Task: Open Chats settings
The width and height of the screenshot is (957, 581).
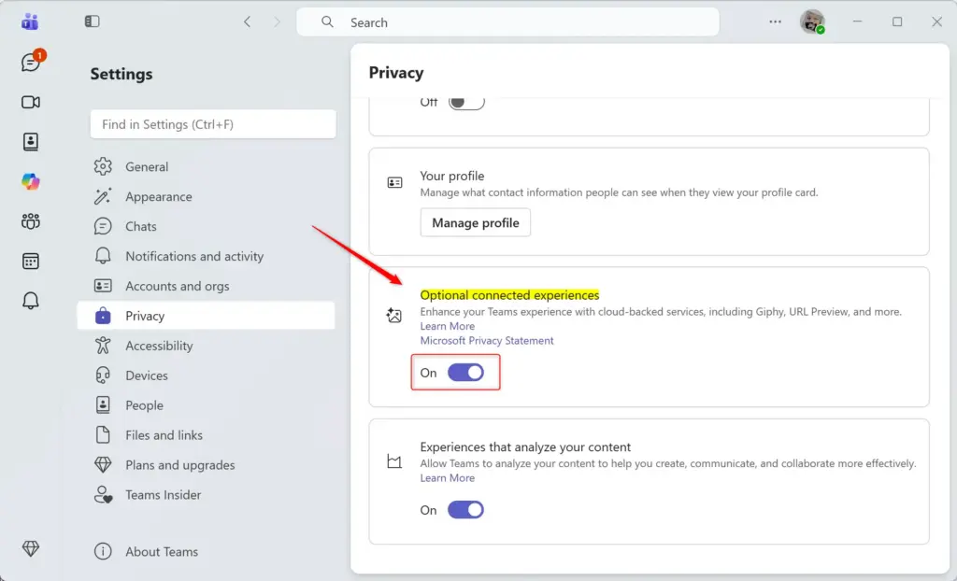Action: click(x=207, y=226)
